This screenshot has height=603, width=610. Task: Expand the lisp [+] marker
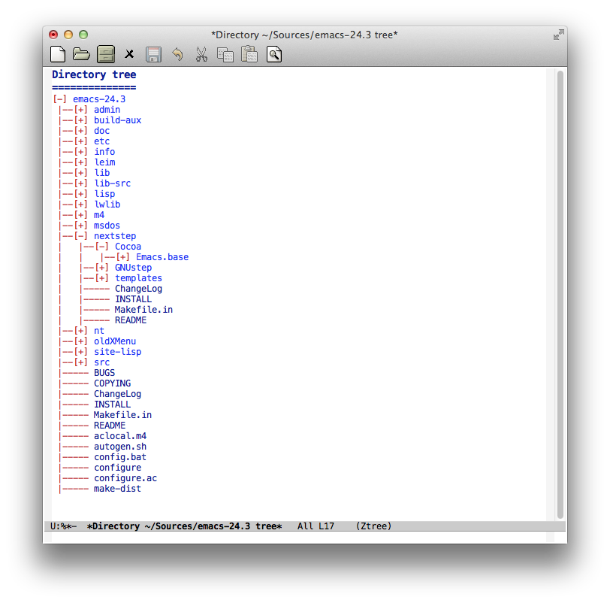(x=80, y=194)
